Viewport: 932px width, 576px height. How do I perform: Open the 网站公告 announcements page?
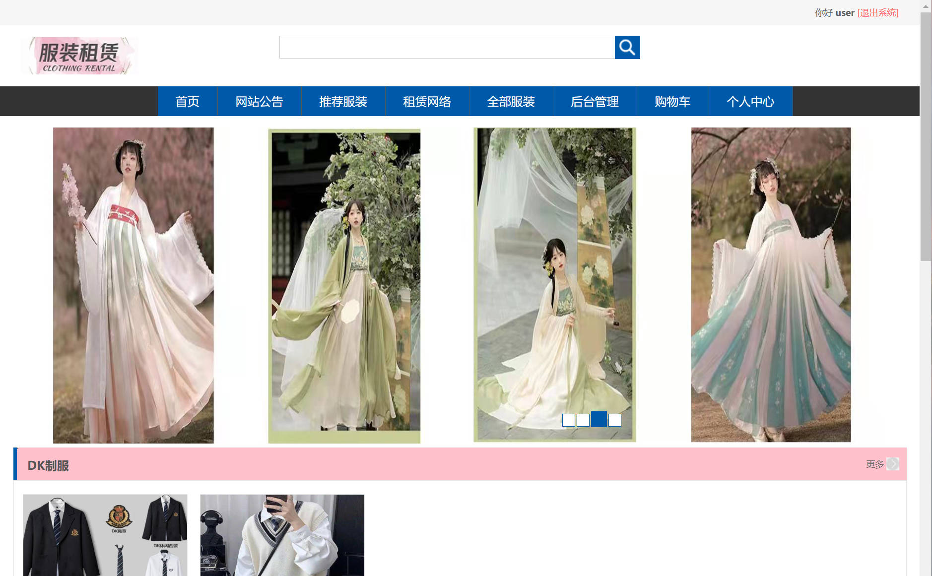[x=259, y=101]
